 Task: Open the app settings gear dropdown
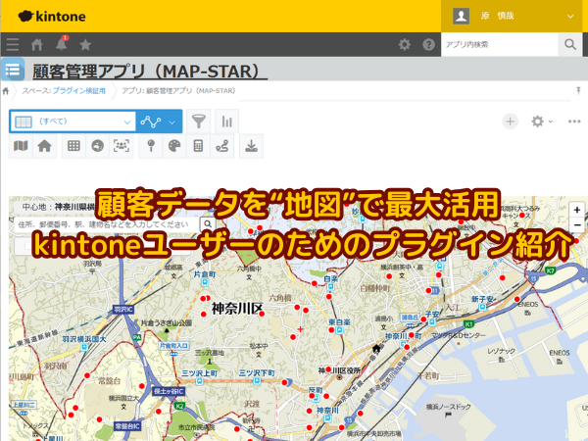[541, 122]
